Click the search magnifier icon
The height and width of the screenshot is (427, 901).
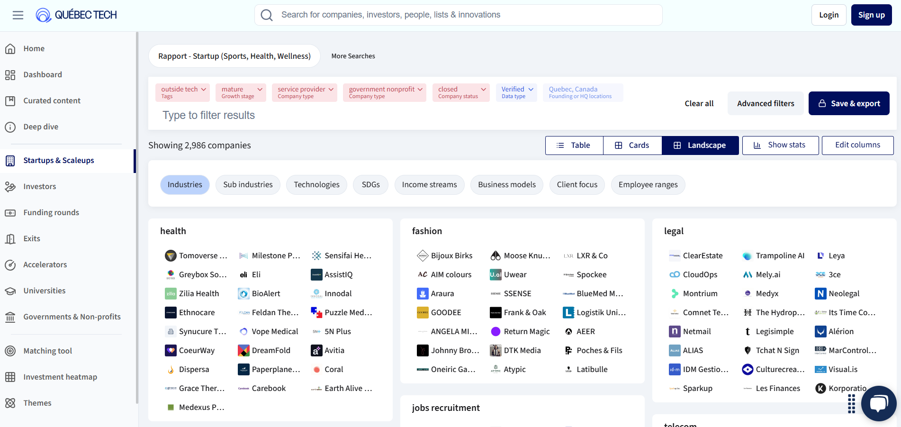[267, 15]
